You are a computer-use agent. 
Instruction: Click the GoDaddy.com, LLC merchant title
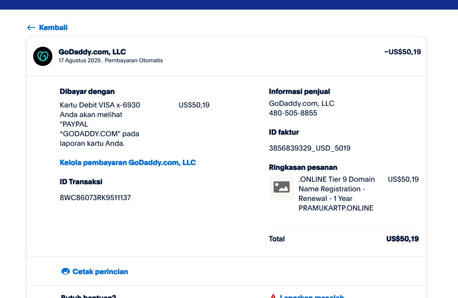92,52
